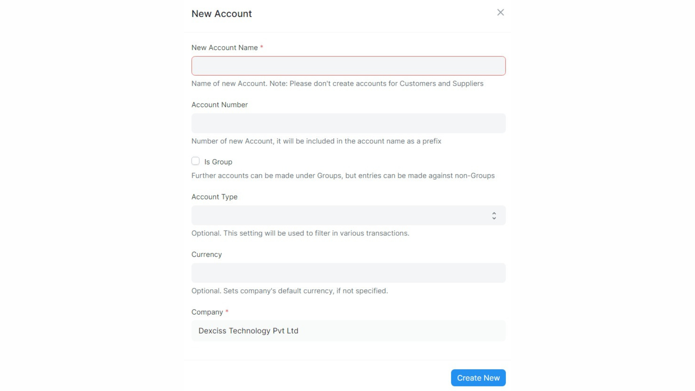
Task: Click the Account Number label
Action: click(x=219, y=105)
